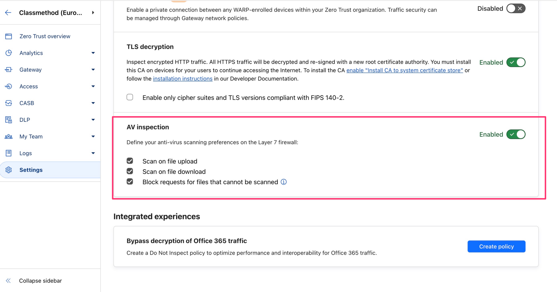This screenshot has height=292, width=557.
Task: Disable the TLS decryption toggle
Action: [516, 62]
